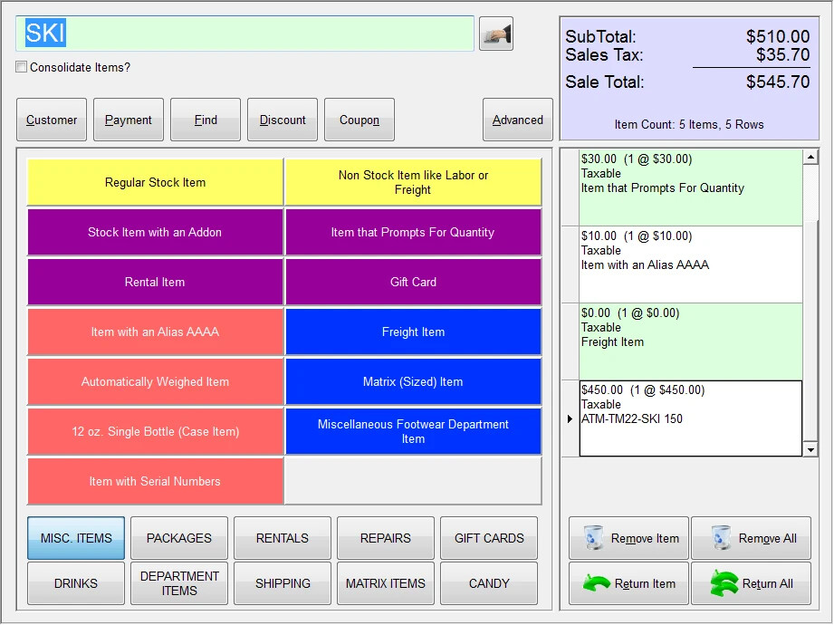This screenshot has width=834, height=625.
Task: Select the $10.00 Alias AAAA row in sale list
Action: click(x=690, y=264)
